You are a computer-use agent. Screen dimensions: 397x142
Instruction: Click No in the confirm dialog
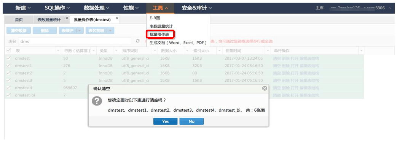[191, 121]
